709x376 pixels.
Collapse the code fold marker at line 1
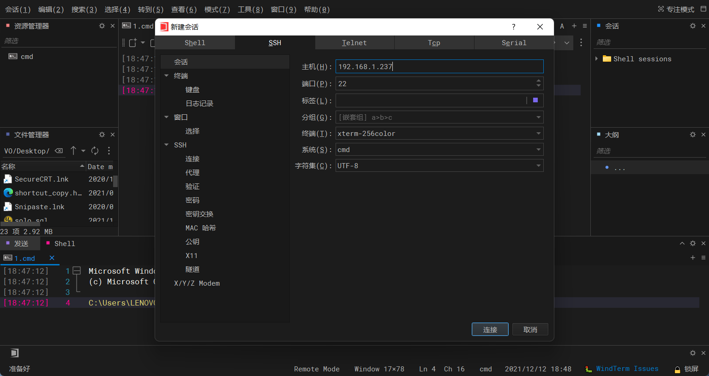click(x=77, y=270)
